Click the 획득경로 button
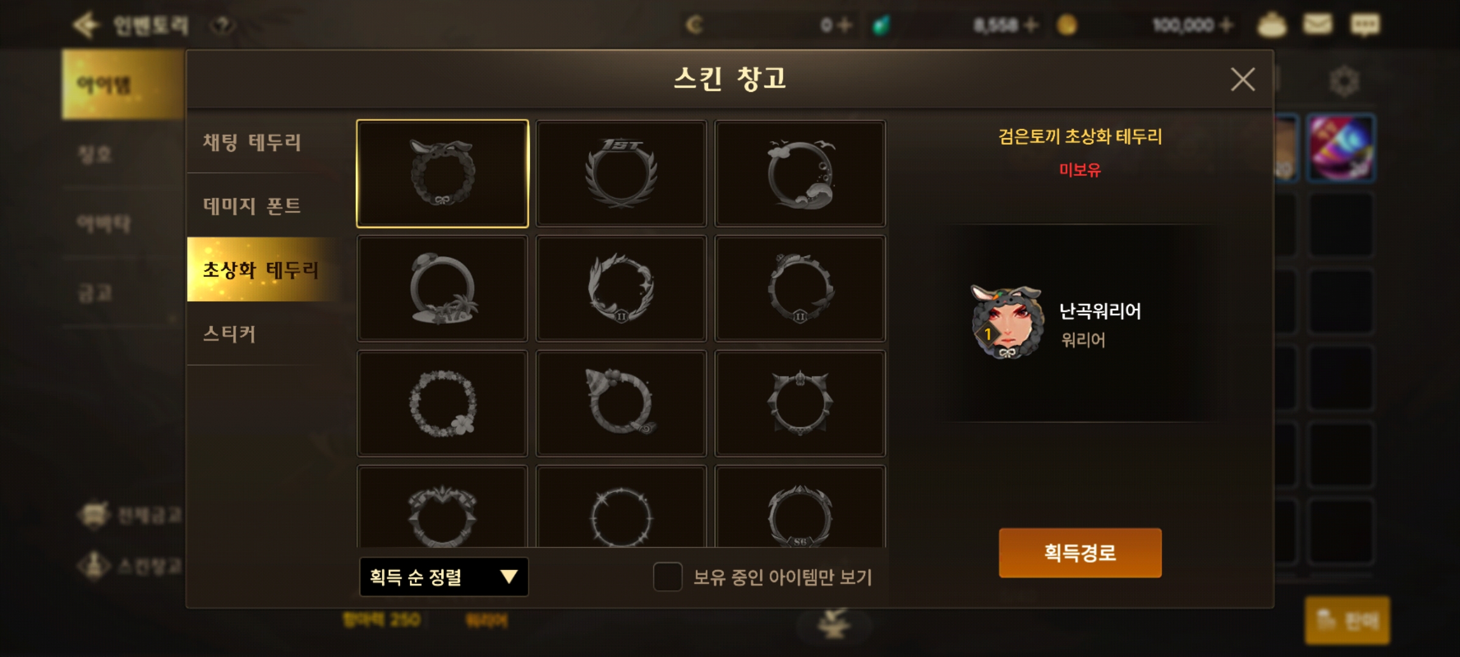This screenshot has height=657, width=1460. coord(1080,552)
